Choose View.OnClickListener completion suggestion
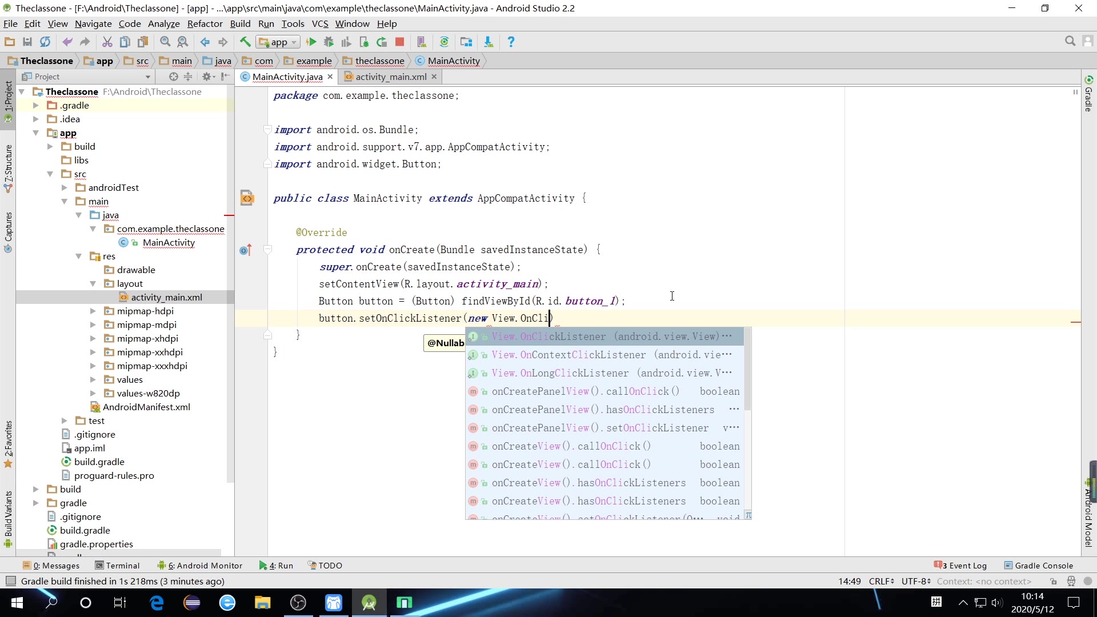The width and height of the screenshot is (1097, 617). click(604, 336)
